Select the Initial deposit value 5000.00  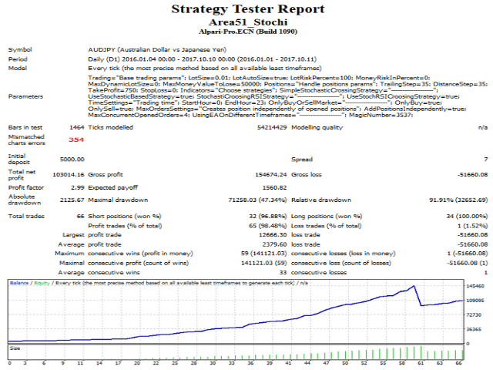(x=72, y=160)
